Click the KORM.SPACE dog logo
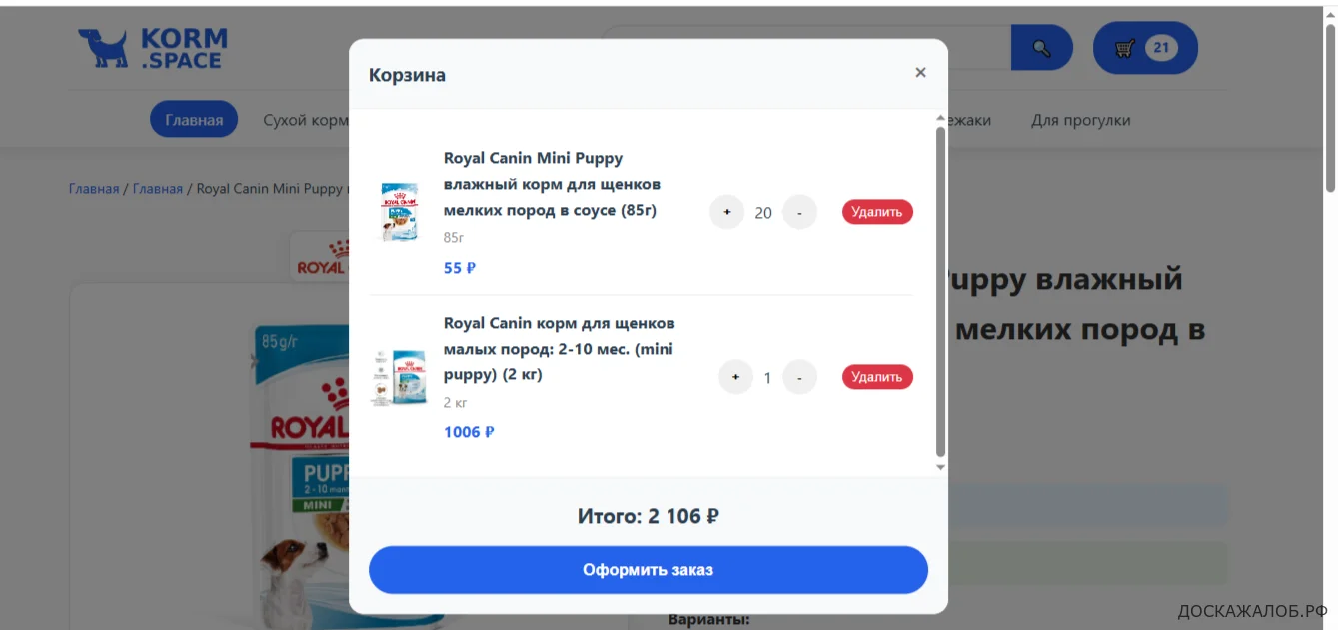1338x630 pixels. tap(153, 48)
